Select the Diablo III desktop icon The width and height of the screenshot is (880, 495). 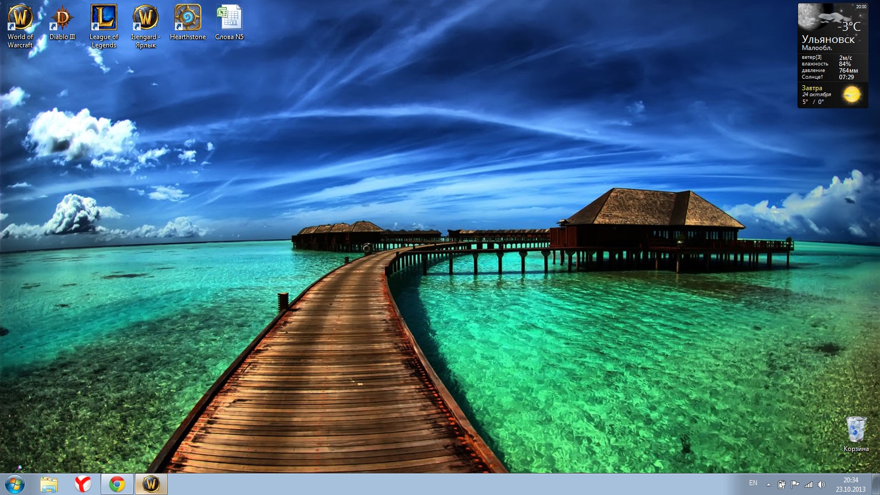(x=62, y=23)
